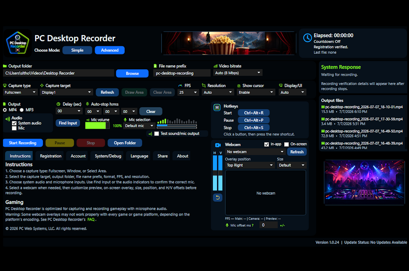409x271 pixels.
Task: Click the Show cursor icon
Action: tap(239, 85)
